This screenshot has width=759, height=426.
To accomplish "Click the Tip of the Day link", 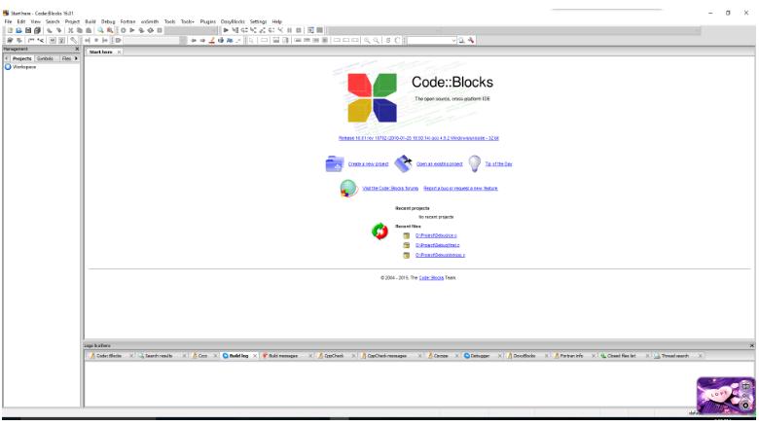I will [498, 164].
